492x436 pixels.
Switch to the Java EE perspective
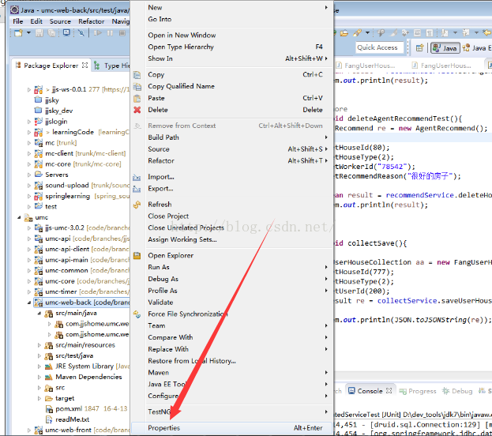pyautogui.click(x=477, y=48)
